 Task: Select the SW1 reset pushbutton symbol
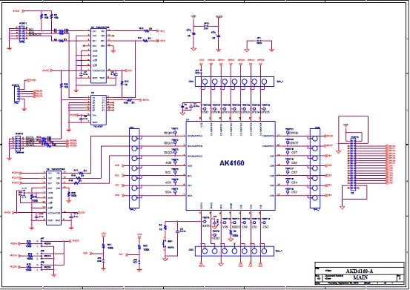[165, 244]
